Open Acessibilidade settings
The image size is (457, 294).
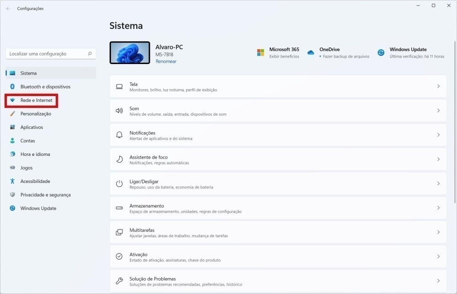51,181
